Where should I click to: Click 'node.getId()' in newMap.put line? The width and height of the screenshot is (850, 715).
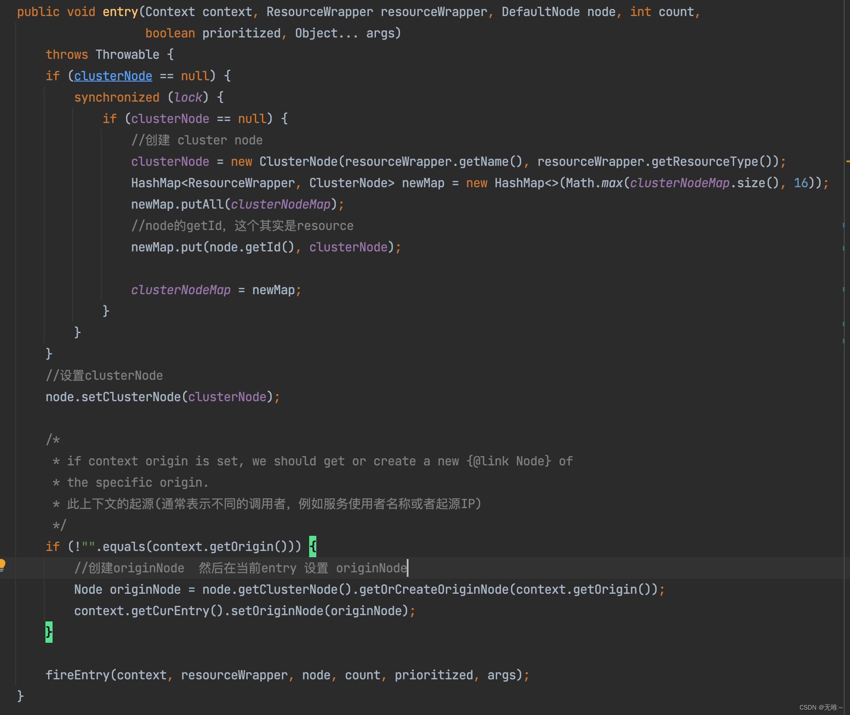pos(252,247)
